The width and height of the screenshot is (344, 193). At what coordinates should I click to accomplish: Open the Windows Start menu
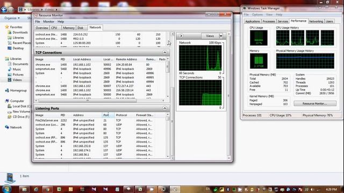[6, 189]
